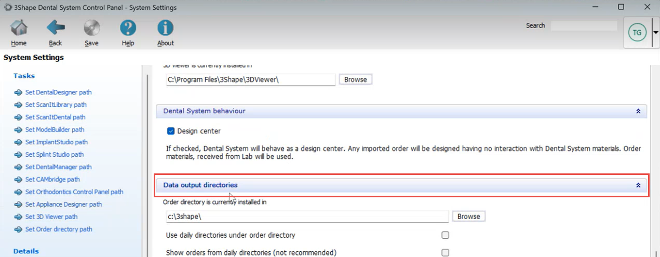Image resolution: width=660 pixels, height=257 pixels.
Task: Save settings with the Save disc icon
Action: [x=91, y=28]
